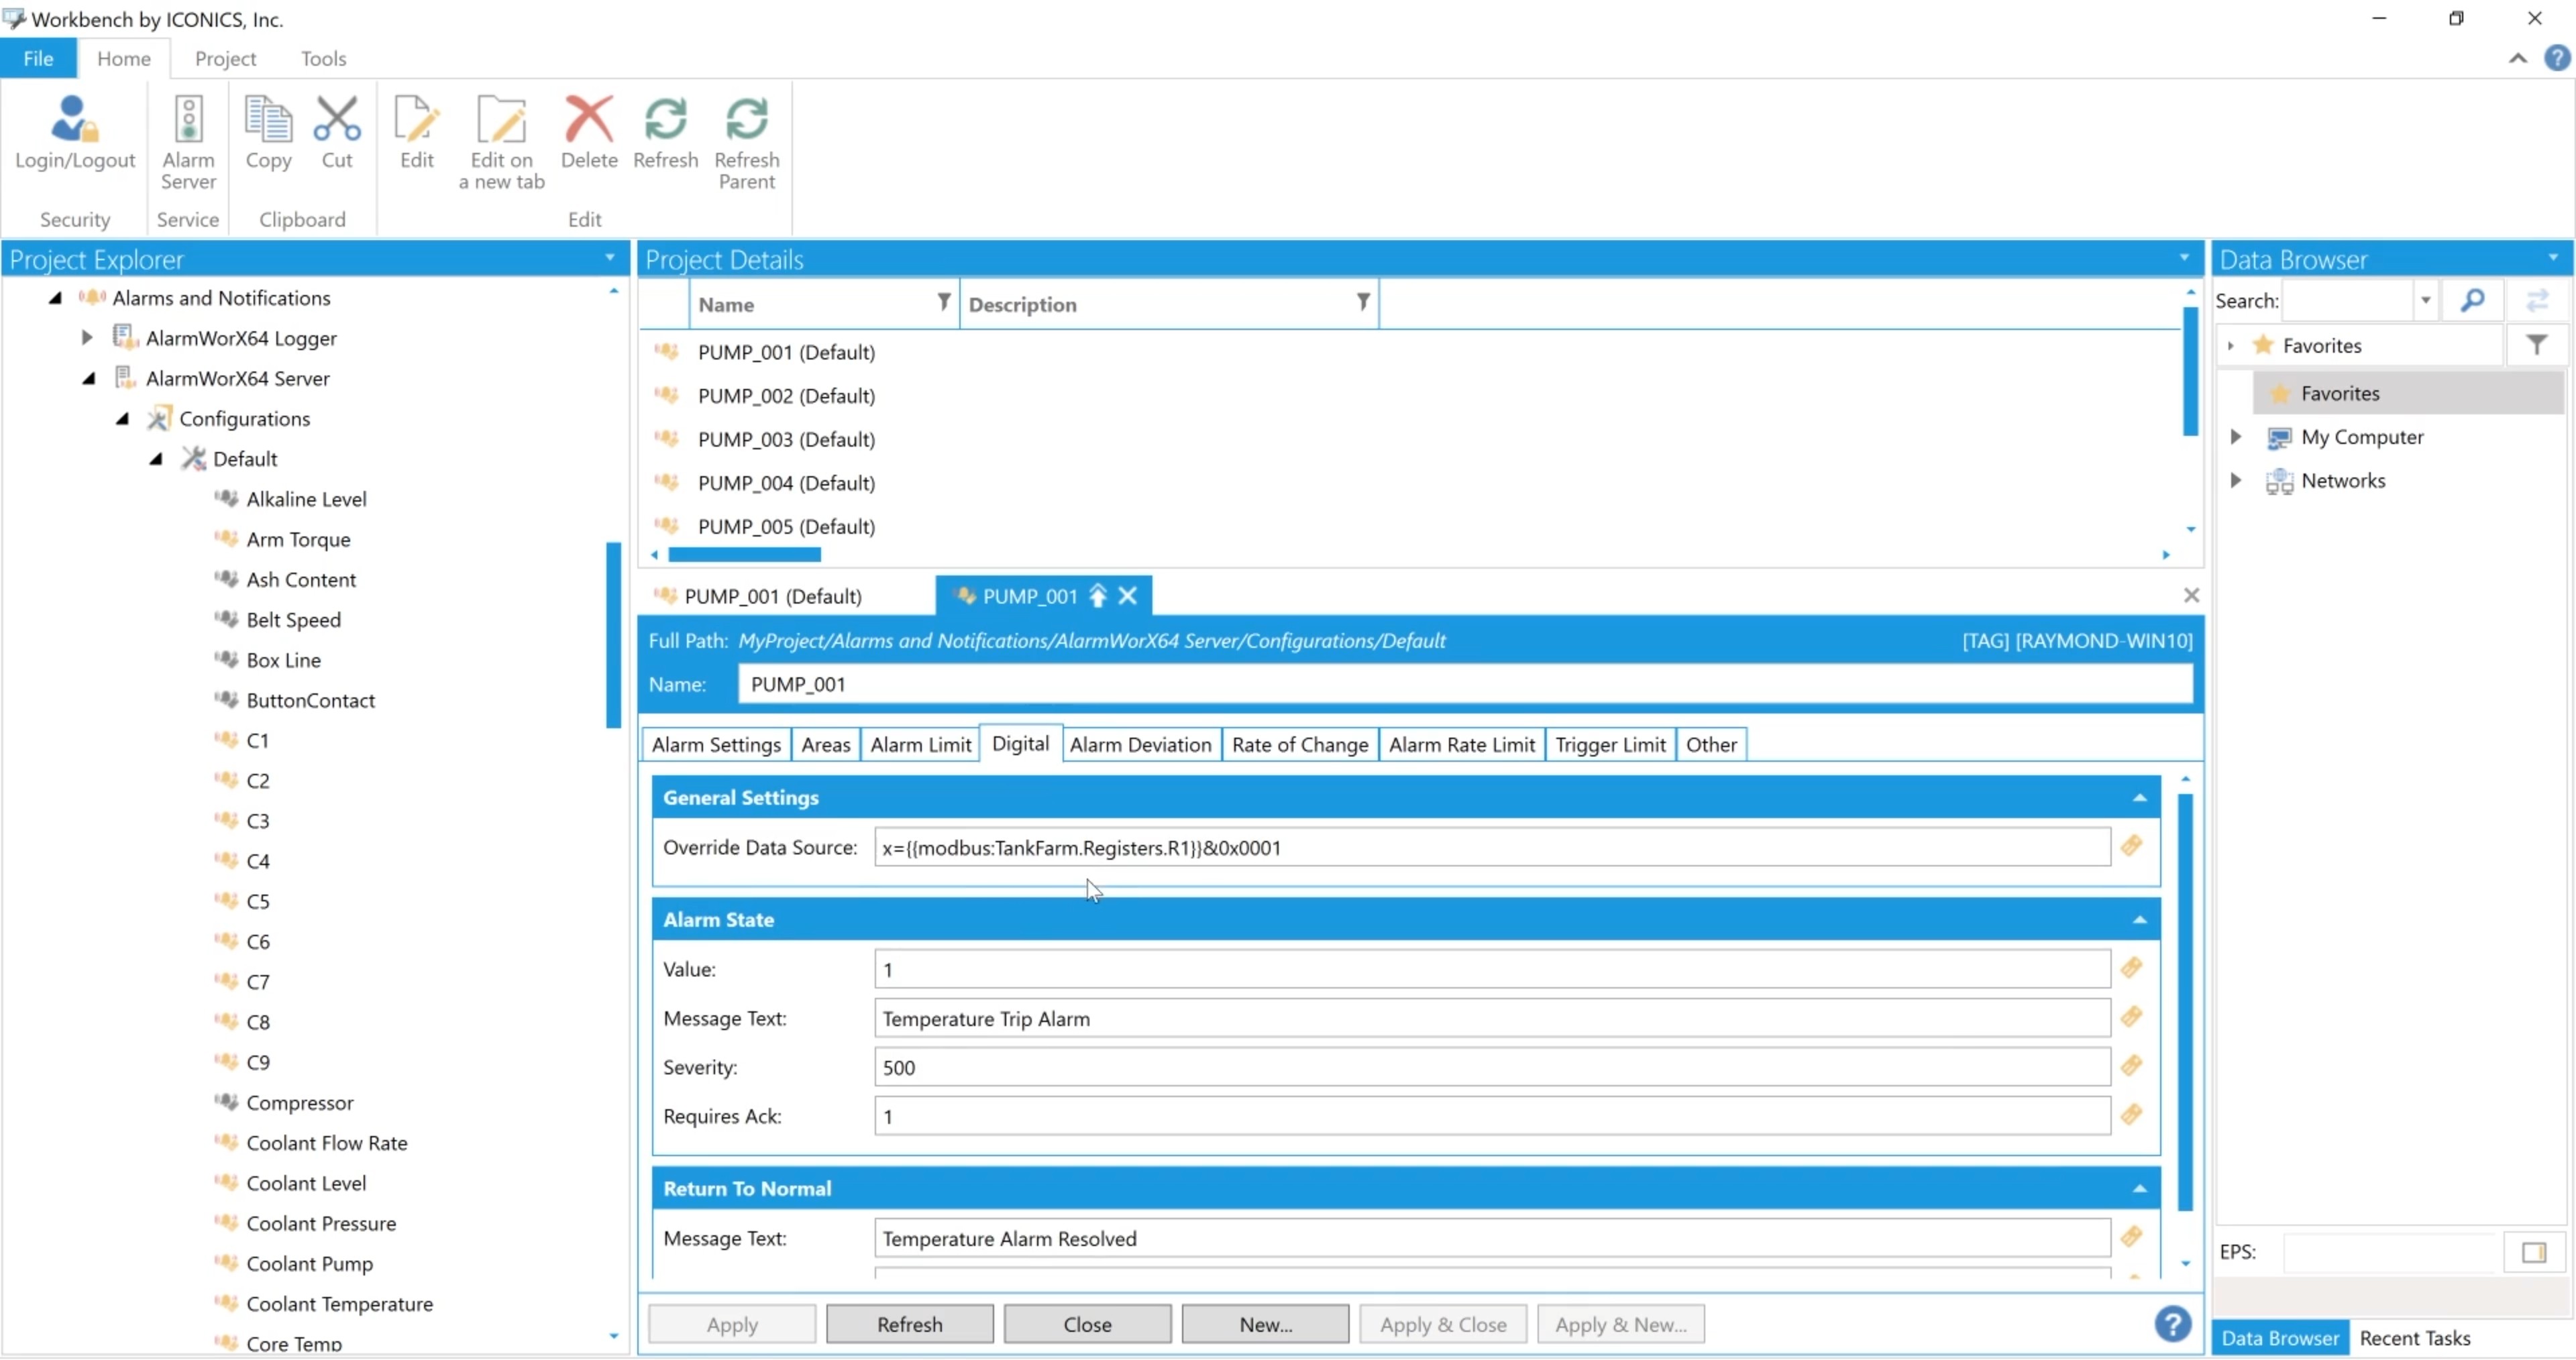Select Coolant Pump tree item
2576x1360 pixels.
click(309, 1265)
